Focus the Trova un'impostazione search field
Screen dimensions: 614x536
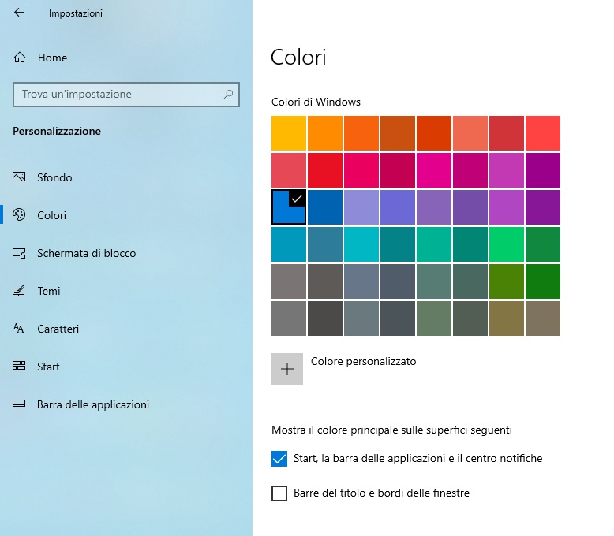(x=126, y=95)
